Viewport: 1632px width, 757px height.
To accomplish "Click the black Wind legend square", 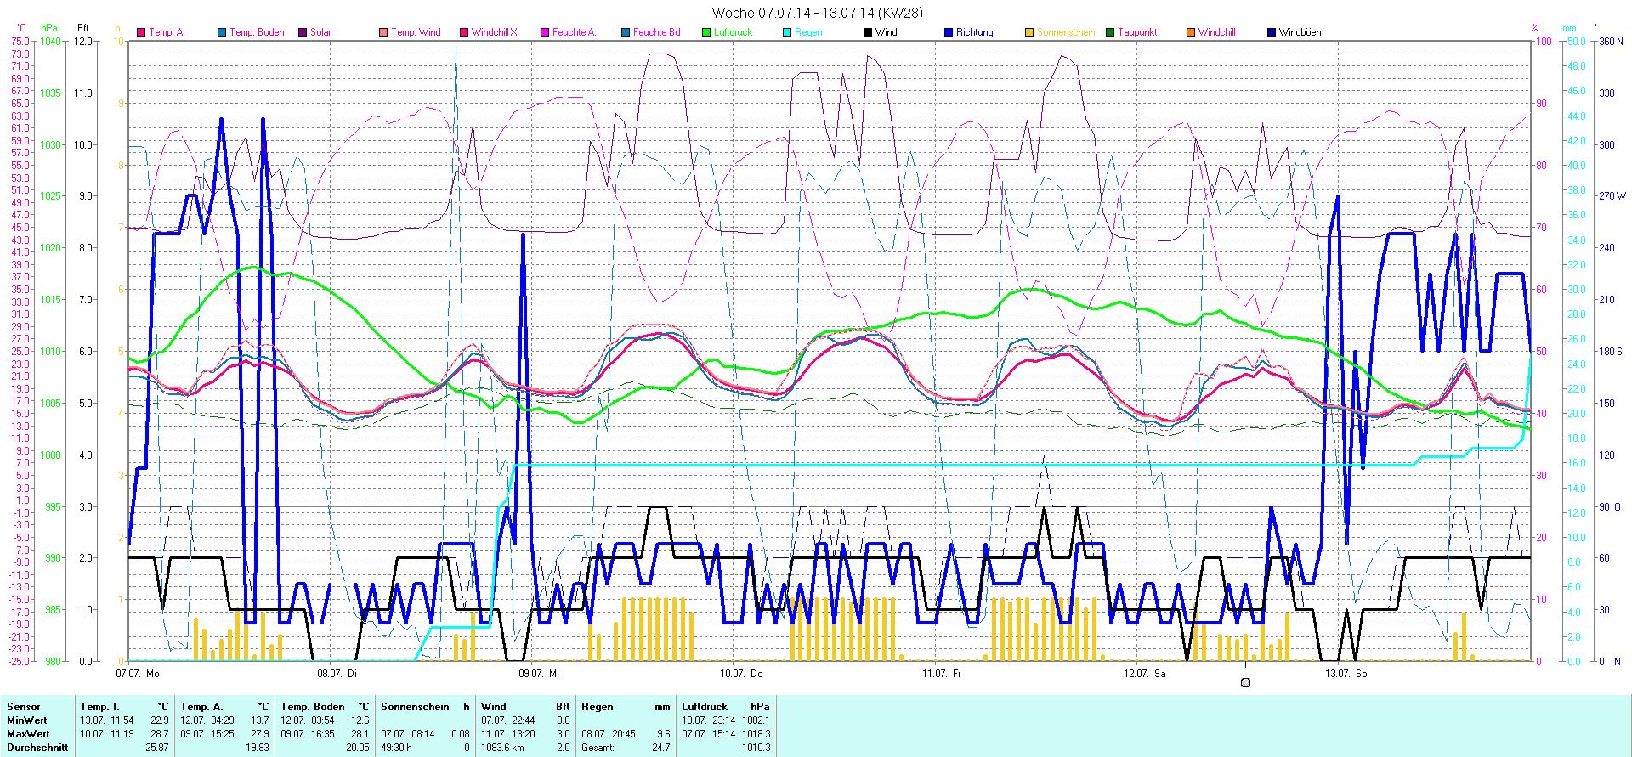I will 868,32.
